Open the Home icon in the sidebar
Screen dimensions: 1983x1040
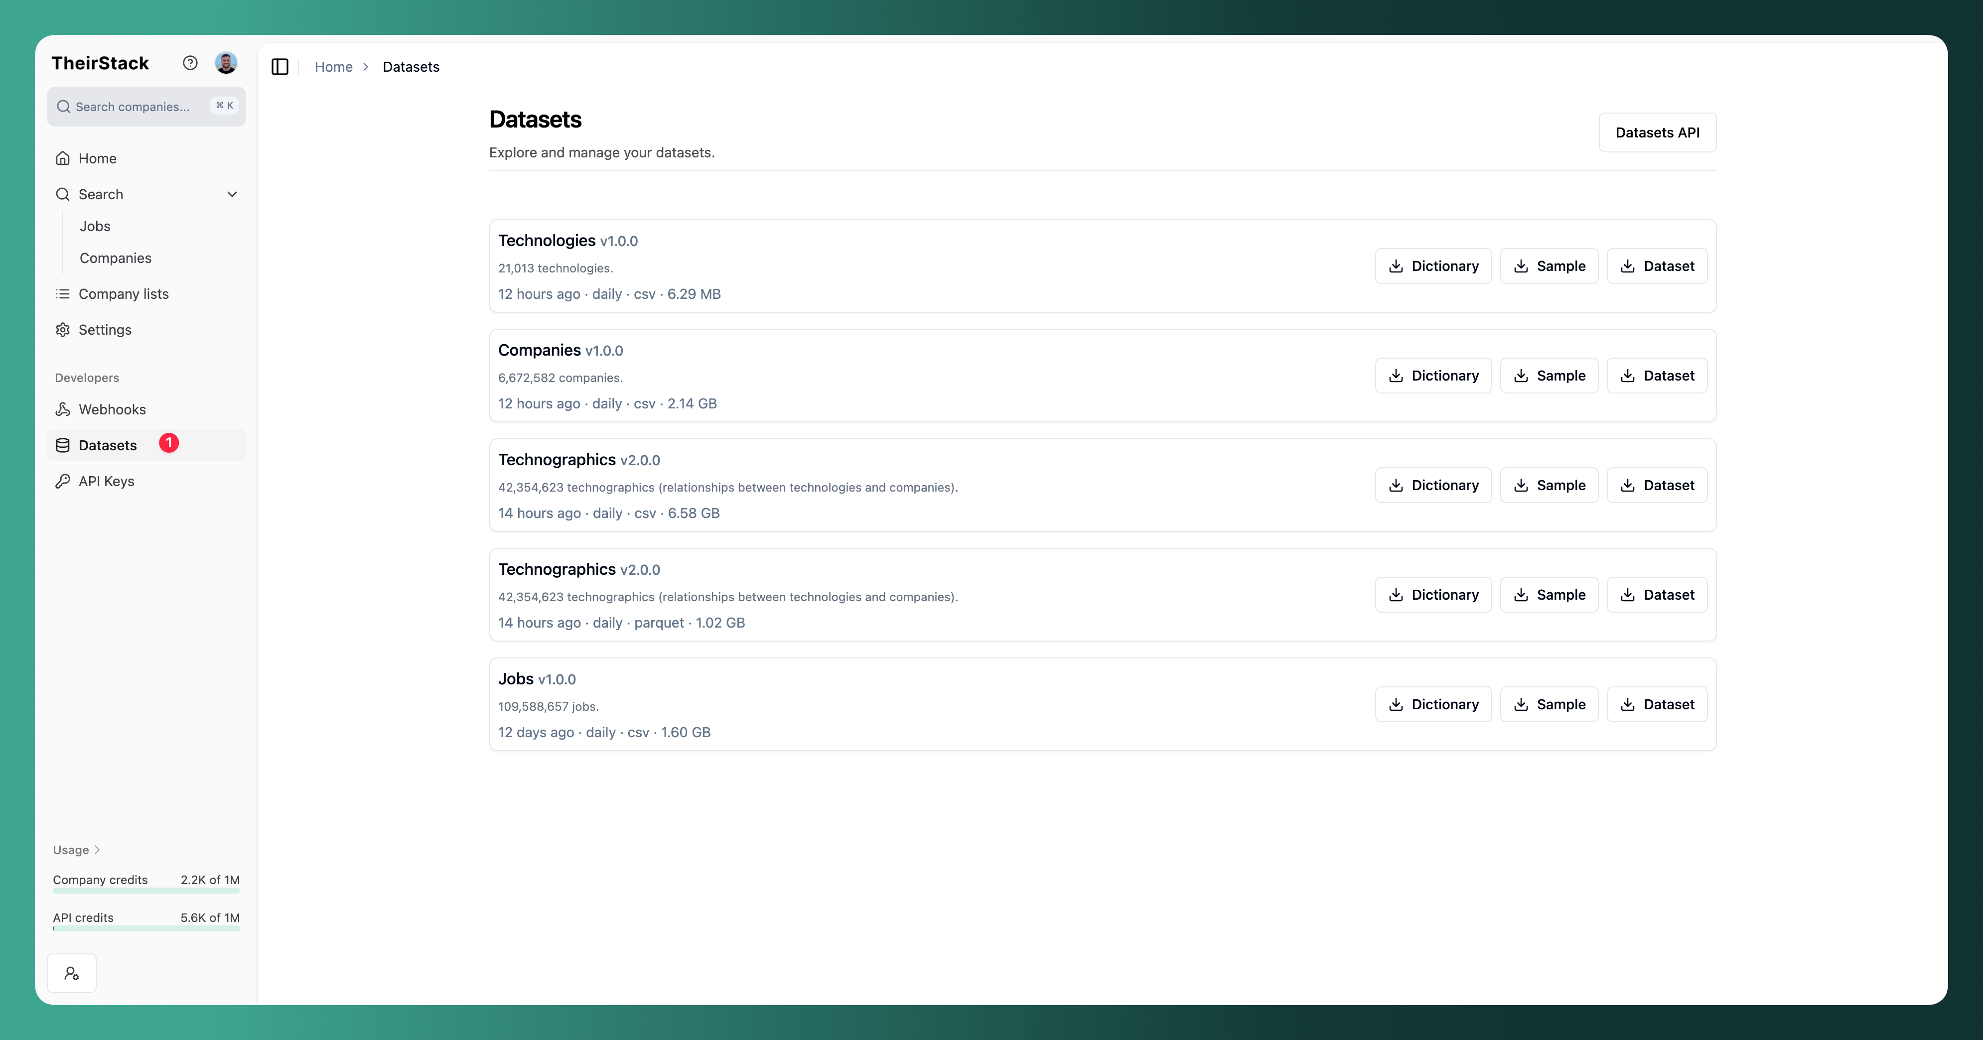pyautogui.click(x=62, y=158)
